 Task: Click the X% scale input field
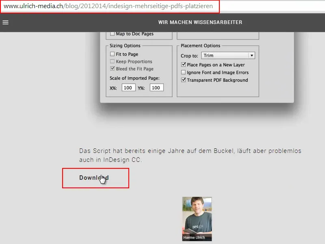point(128,87)
